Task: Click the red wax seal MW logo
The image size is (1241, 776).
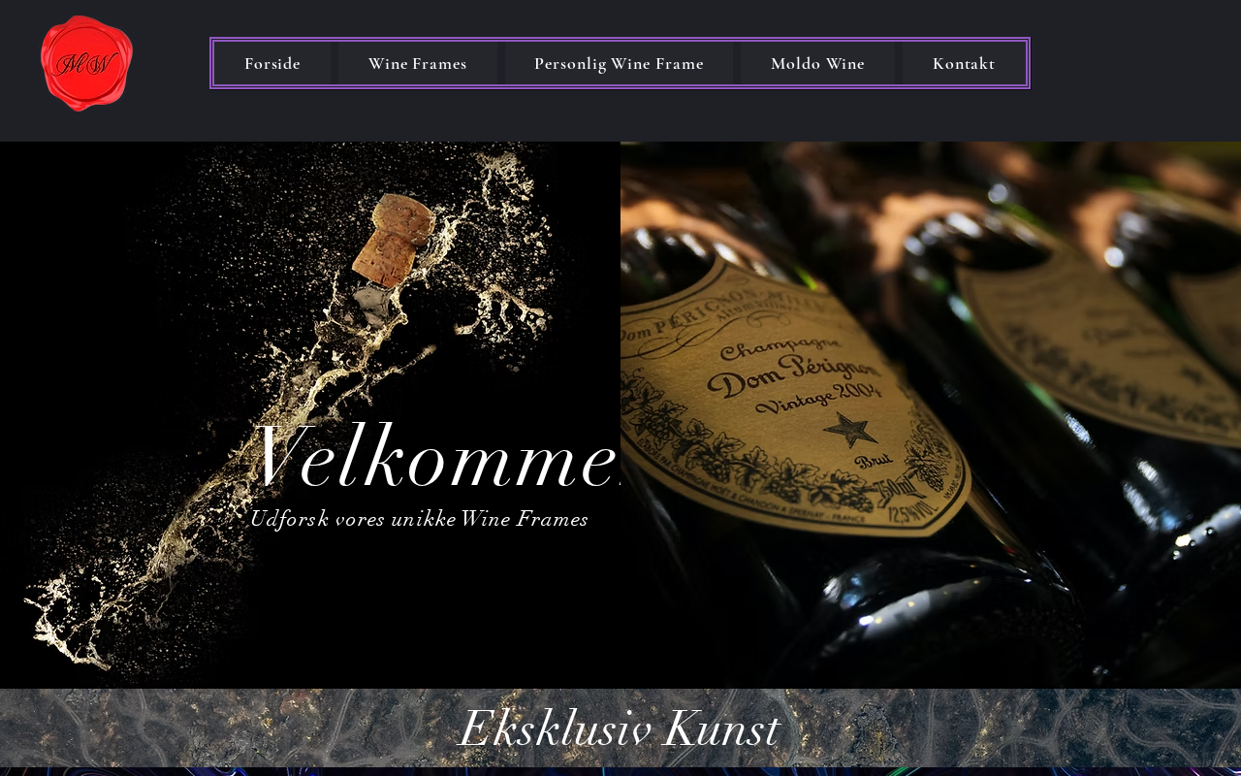Action: click(86, 63)
